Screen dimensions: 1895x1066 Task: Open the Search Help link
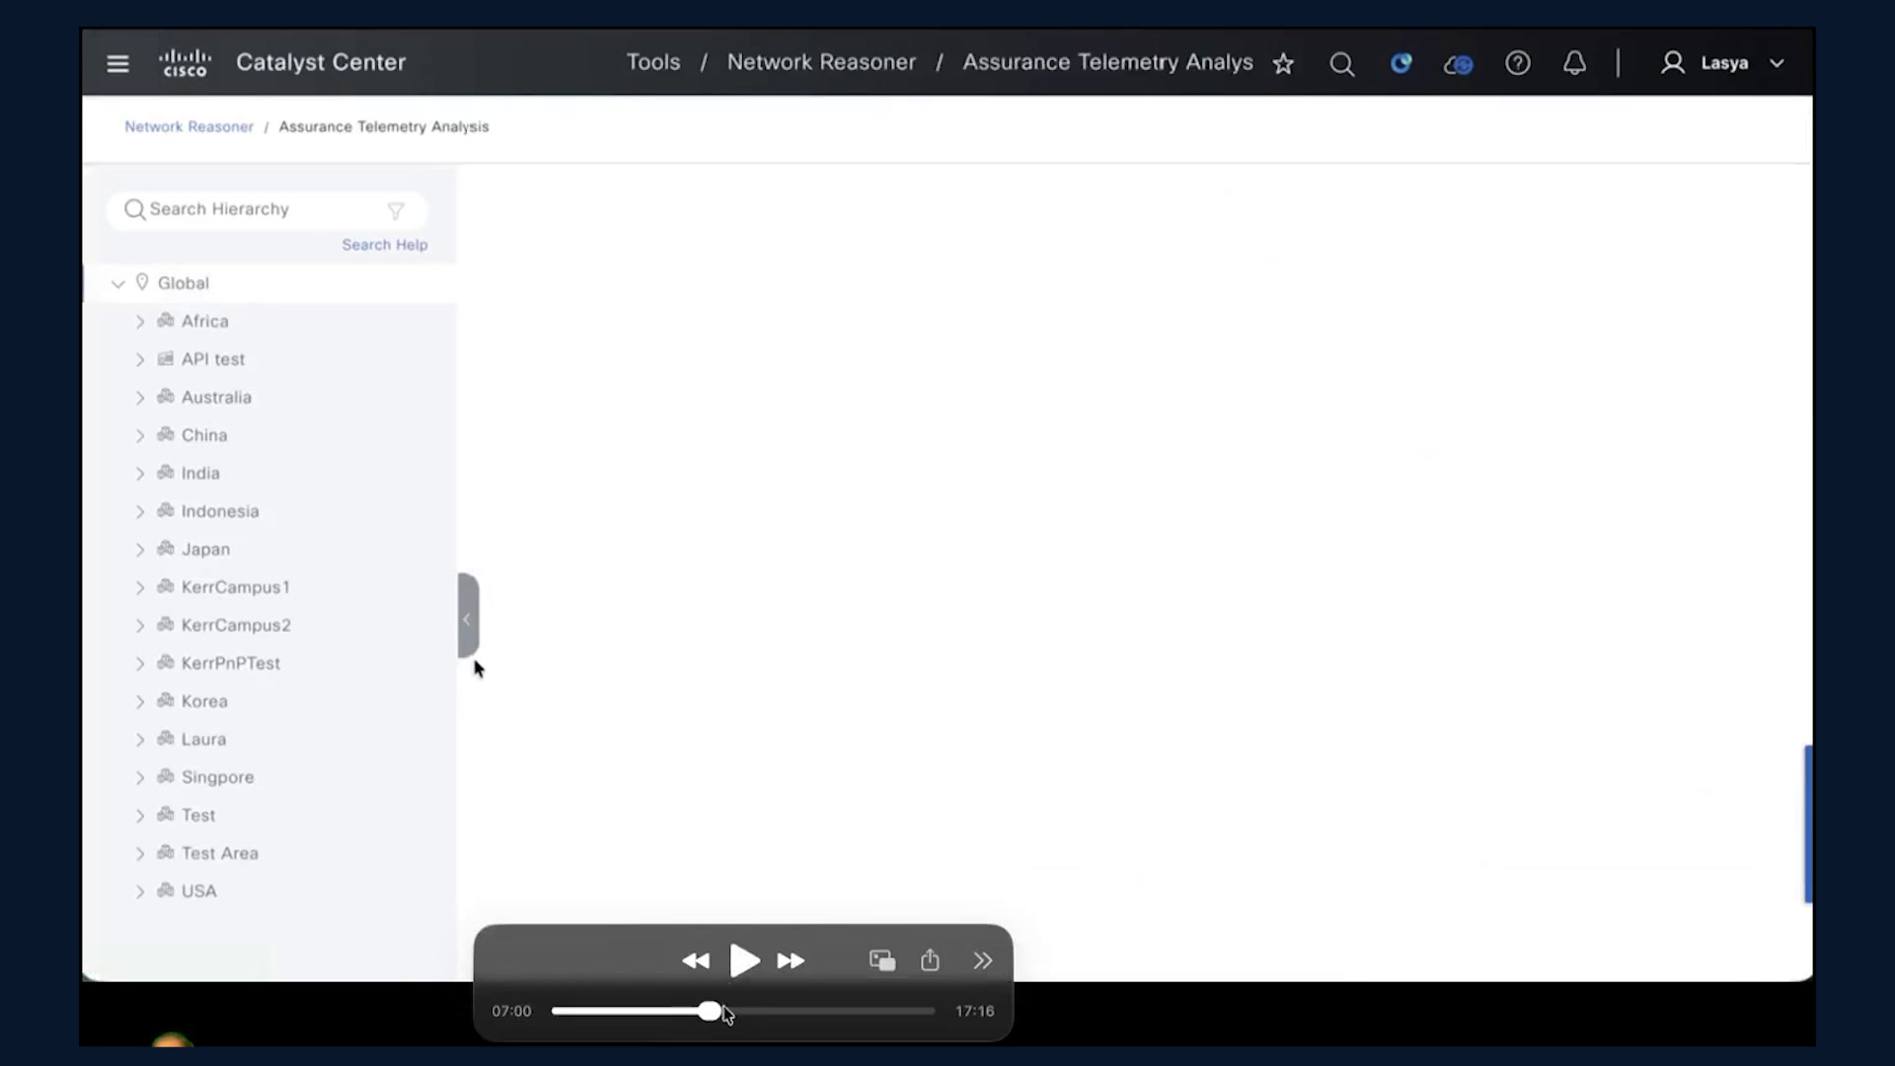coord(385,245)
